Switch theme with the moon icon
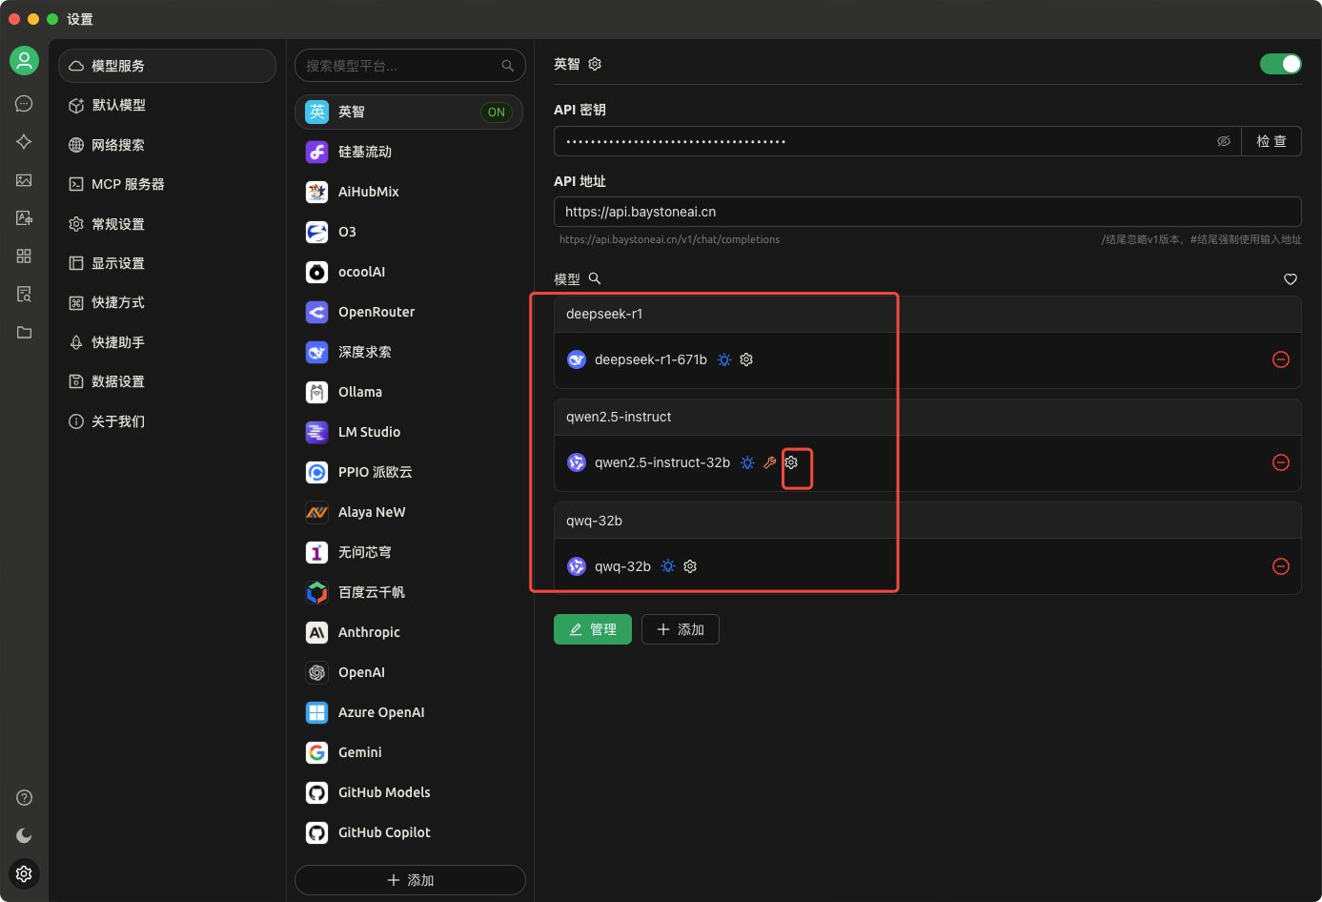 click(x=24, y=836)
